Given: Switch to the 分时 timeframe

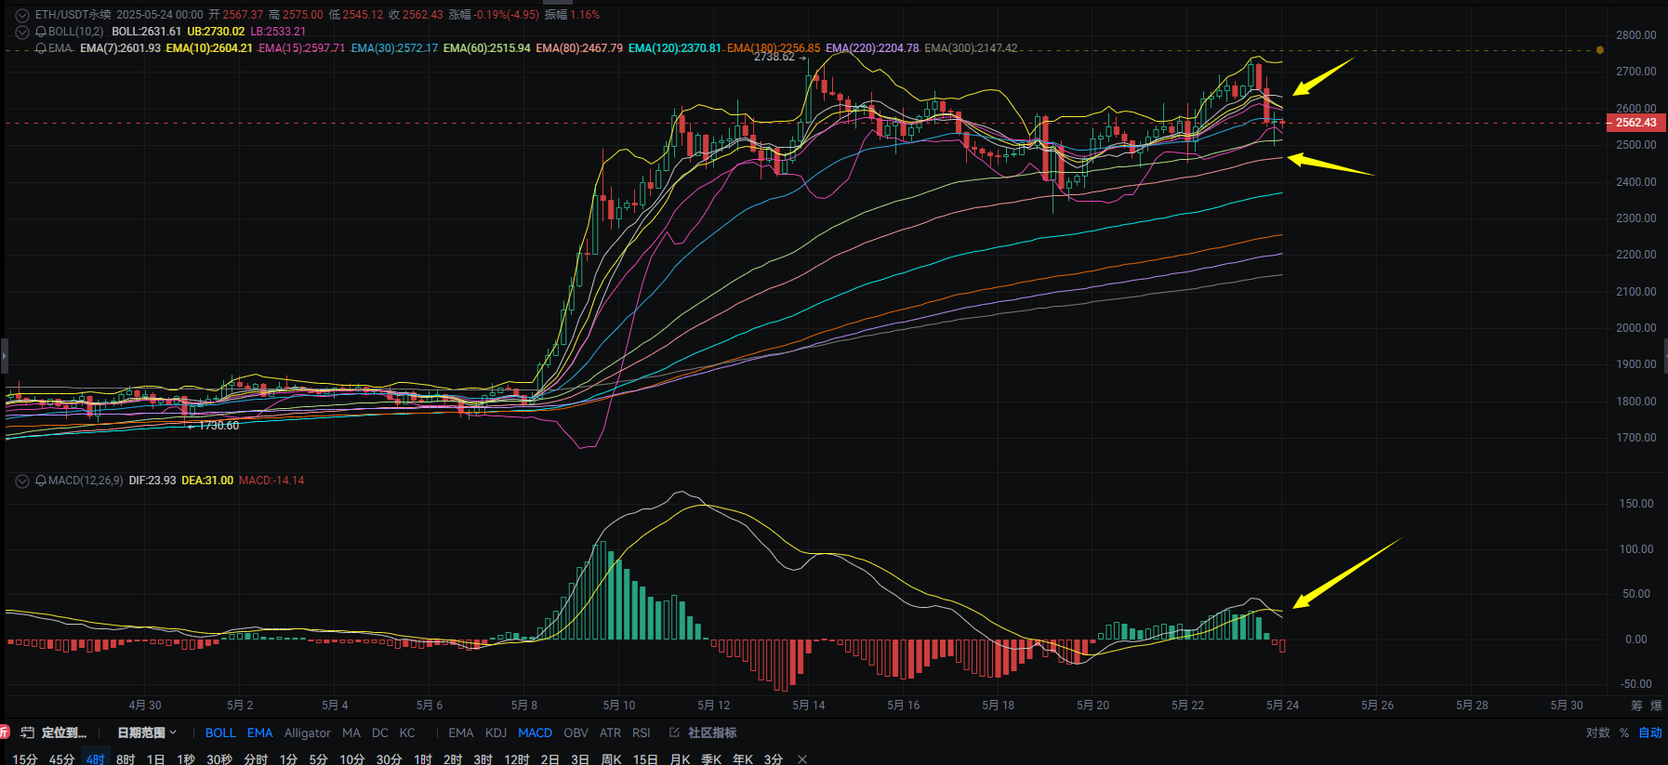Looking at the screenshot, I should click(x=256, y=759).
